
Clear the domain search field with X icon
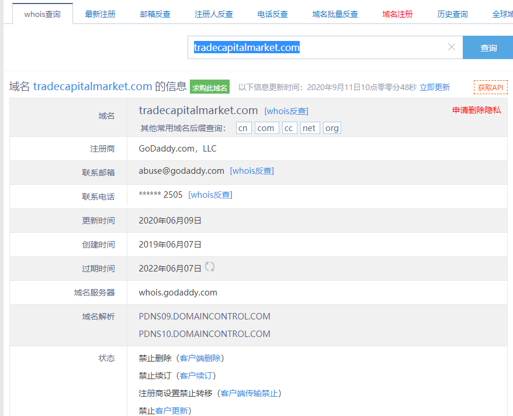pyautogui.click(x=451, y=47)
